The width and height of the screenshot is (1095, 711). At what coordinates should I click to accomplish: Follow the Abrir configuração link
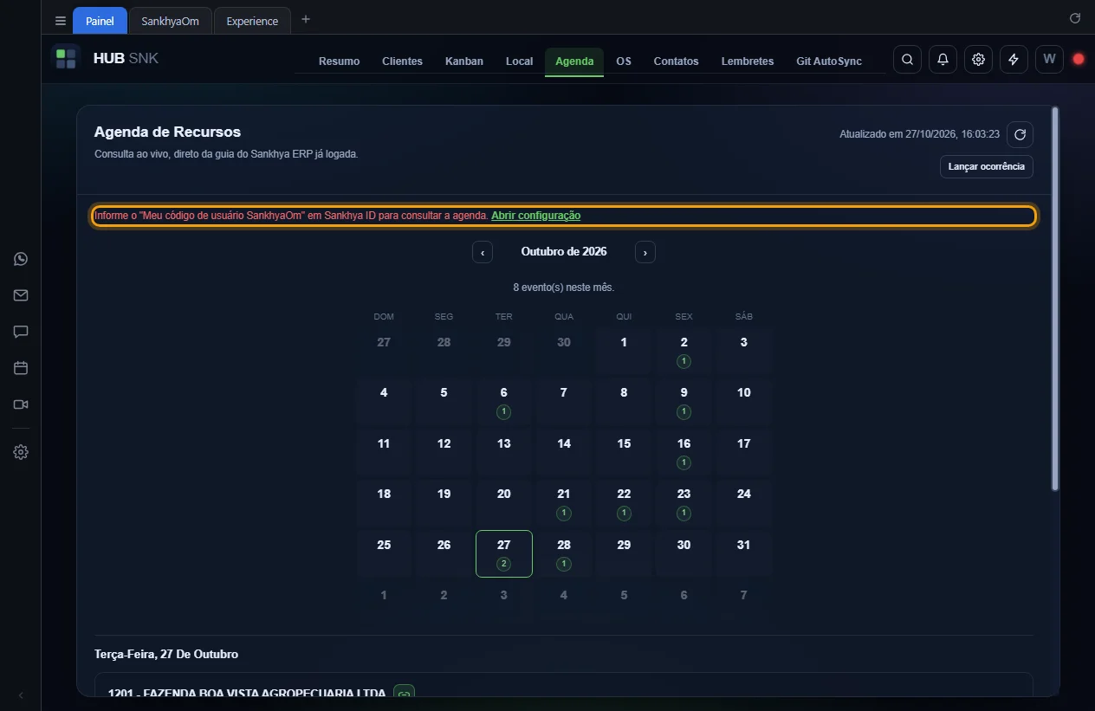pos(535,216)
